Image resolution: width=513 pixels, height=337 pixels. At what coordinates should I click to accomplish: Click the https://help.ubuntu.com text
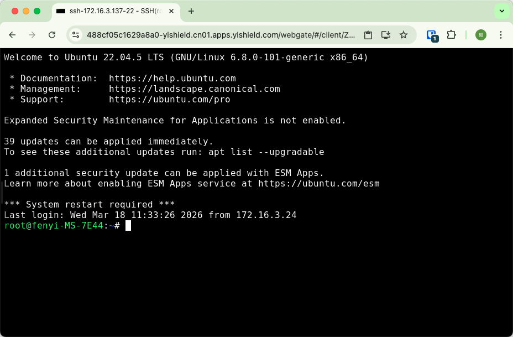coord(172,78)
